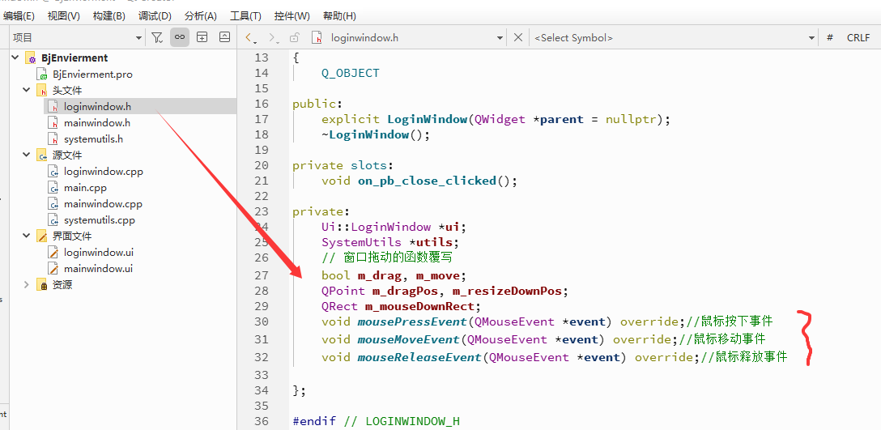This screenshot has height=430, width=881.
Task: Click the ~LoginWindow destructor on line 18
Action: coord(365,135)
